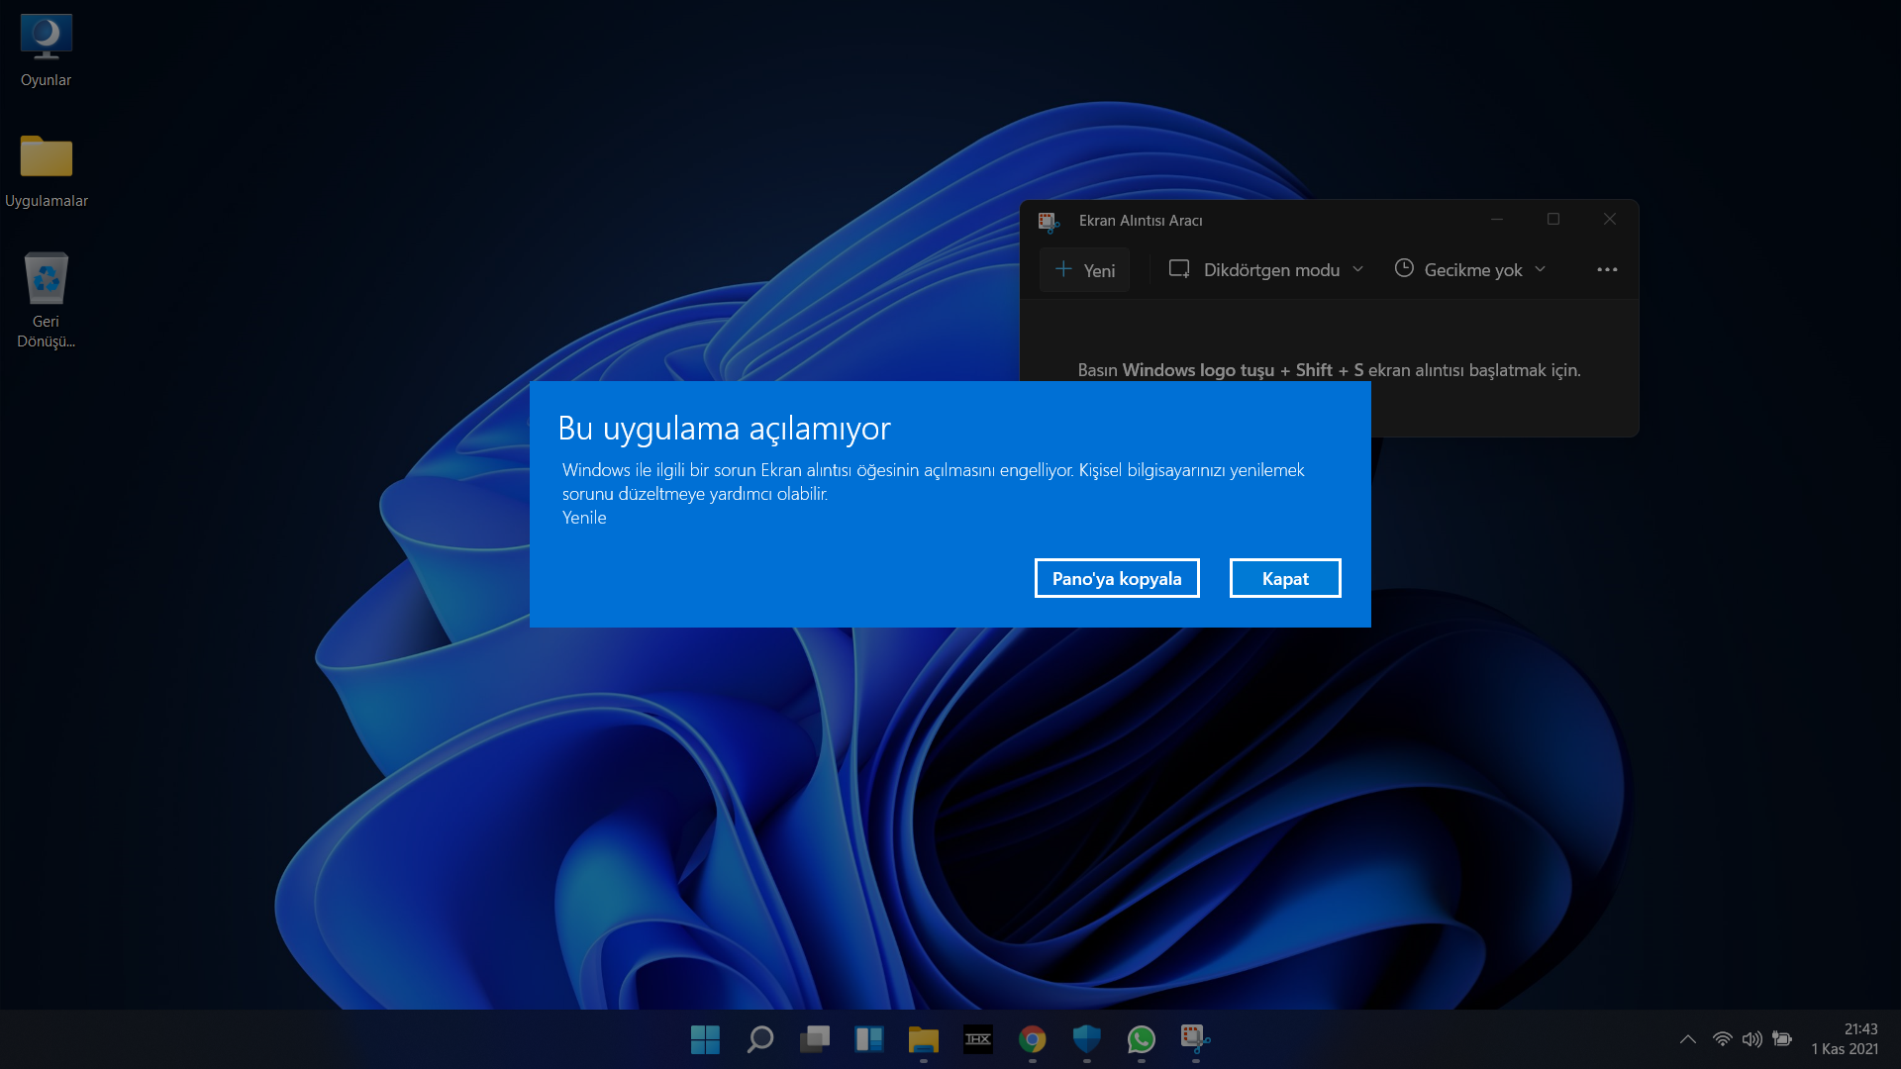Viewport: 1901px width, 1069px height.
Task: Click the Pano'ya kopyala button
Action: [1116, 578]
